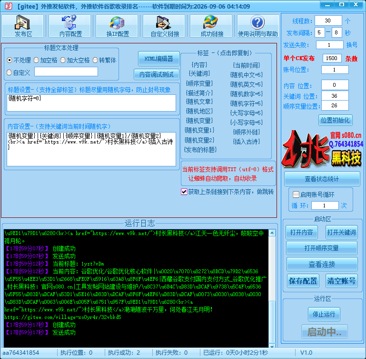366x359 pixels.
Task: Click the 发布间隔 minimum seconds field
Action: coord(319,32)
